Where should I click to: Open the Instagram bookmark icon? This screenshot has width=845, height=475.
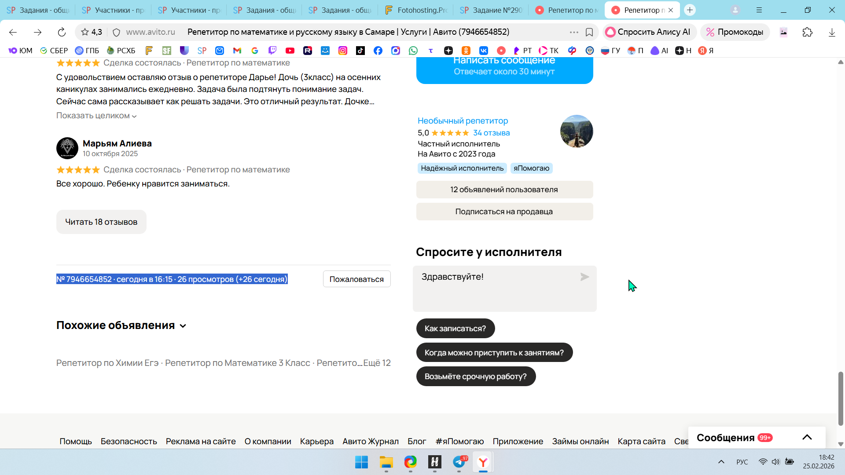[x=343, y=51]
